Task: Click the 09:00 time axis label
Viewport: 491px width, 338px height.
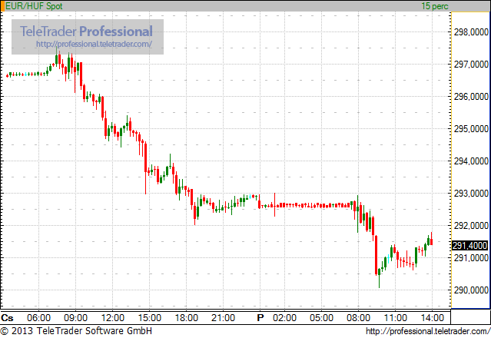Action: pyautogui.click(x=75, y=318)
